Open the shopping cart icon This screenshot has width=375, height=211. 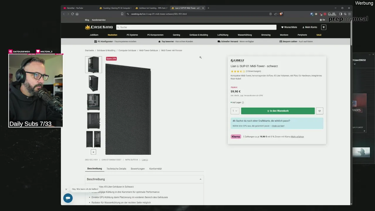(x=323, y=27)
